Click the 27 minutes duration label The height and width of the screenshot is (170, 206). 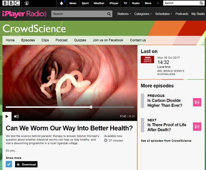point(116,140)
